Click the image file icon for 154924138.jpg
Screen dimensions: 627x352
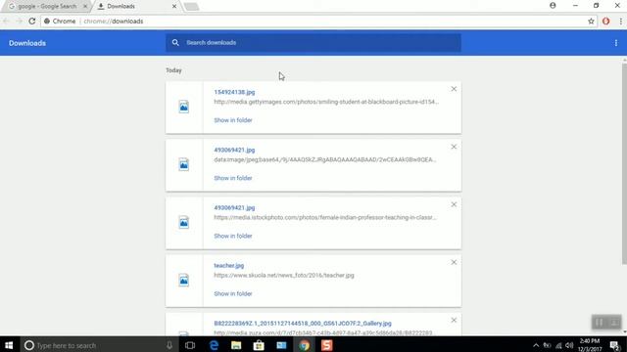(x=183, y=107)
